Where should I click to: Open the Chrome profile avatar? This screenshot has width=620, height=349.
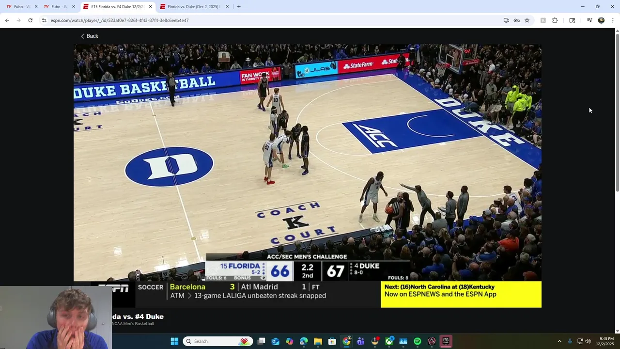pyautogui.click(x=601, y=20)
